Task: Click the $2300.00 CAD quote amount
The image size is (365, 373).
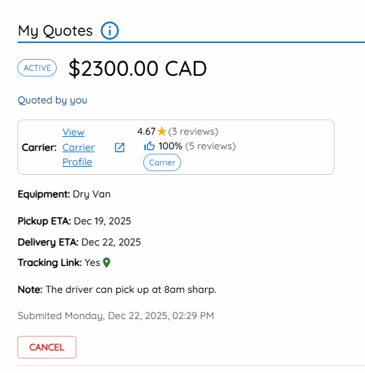Action: pos(137,68)
